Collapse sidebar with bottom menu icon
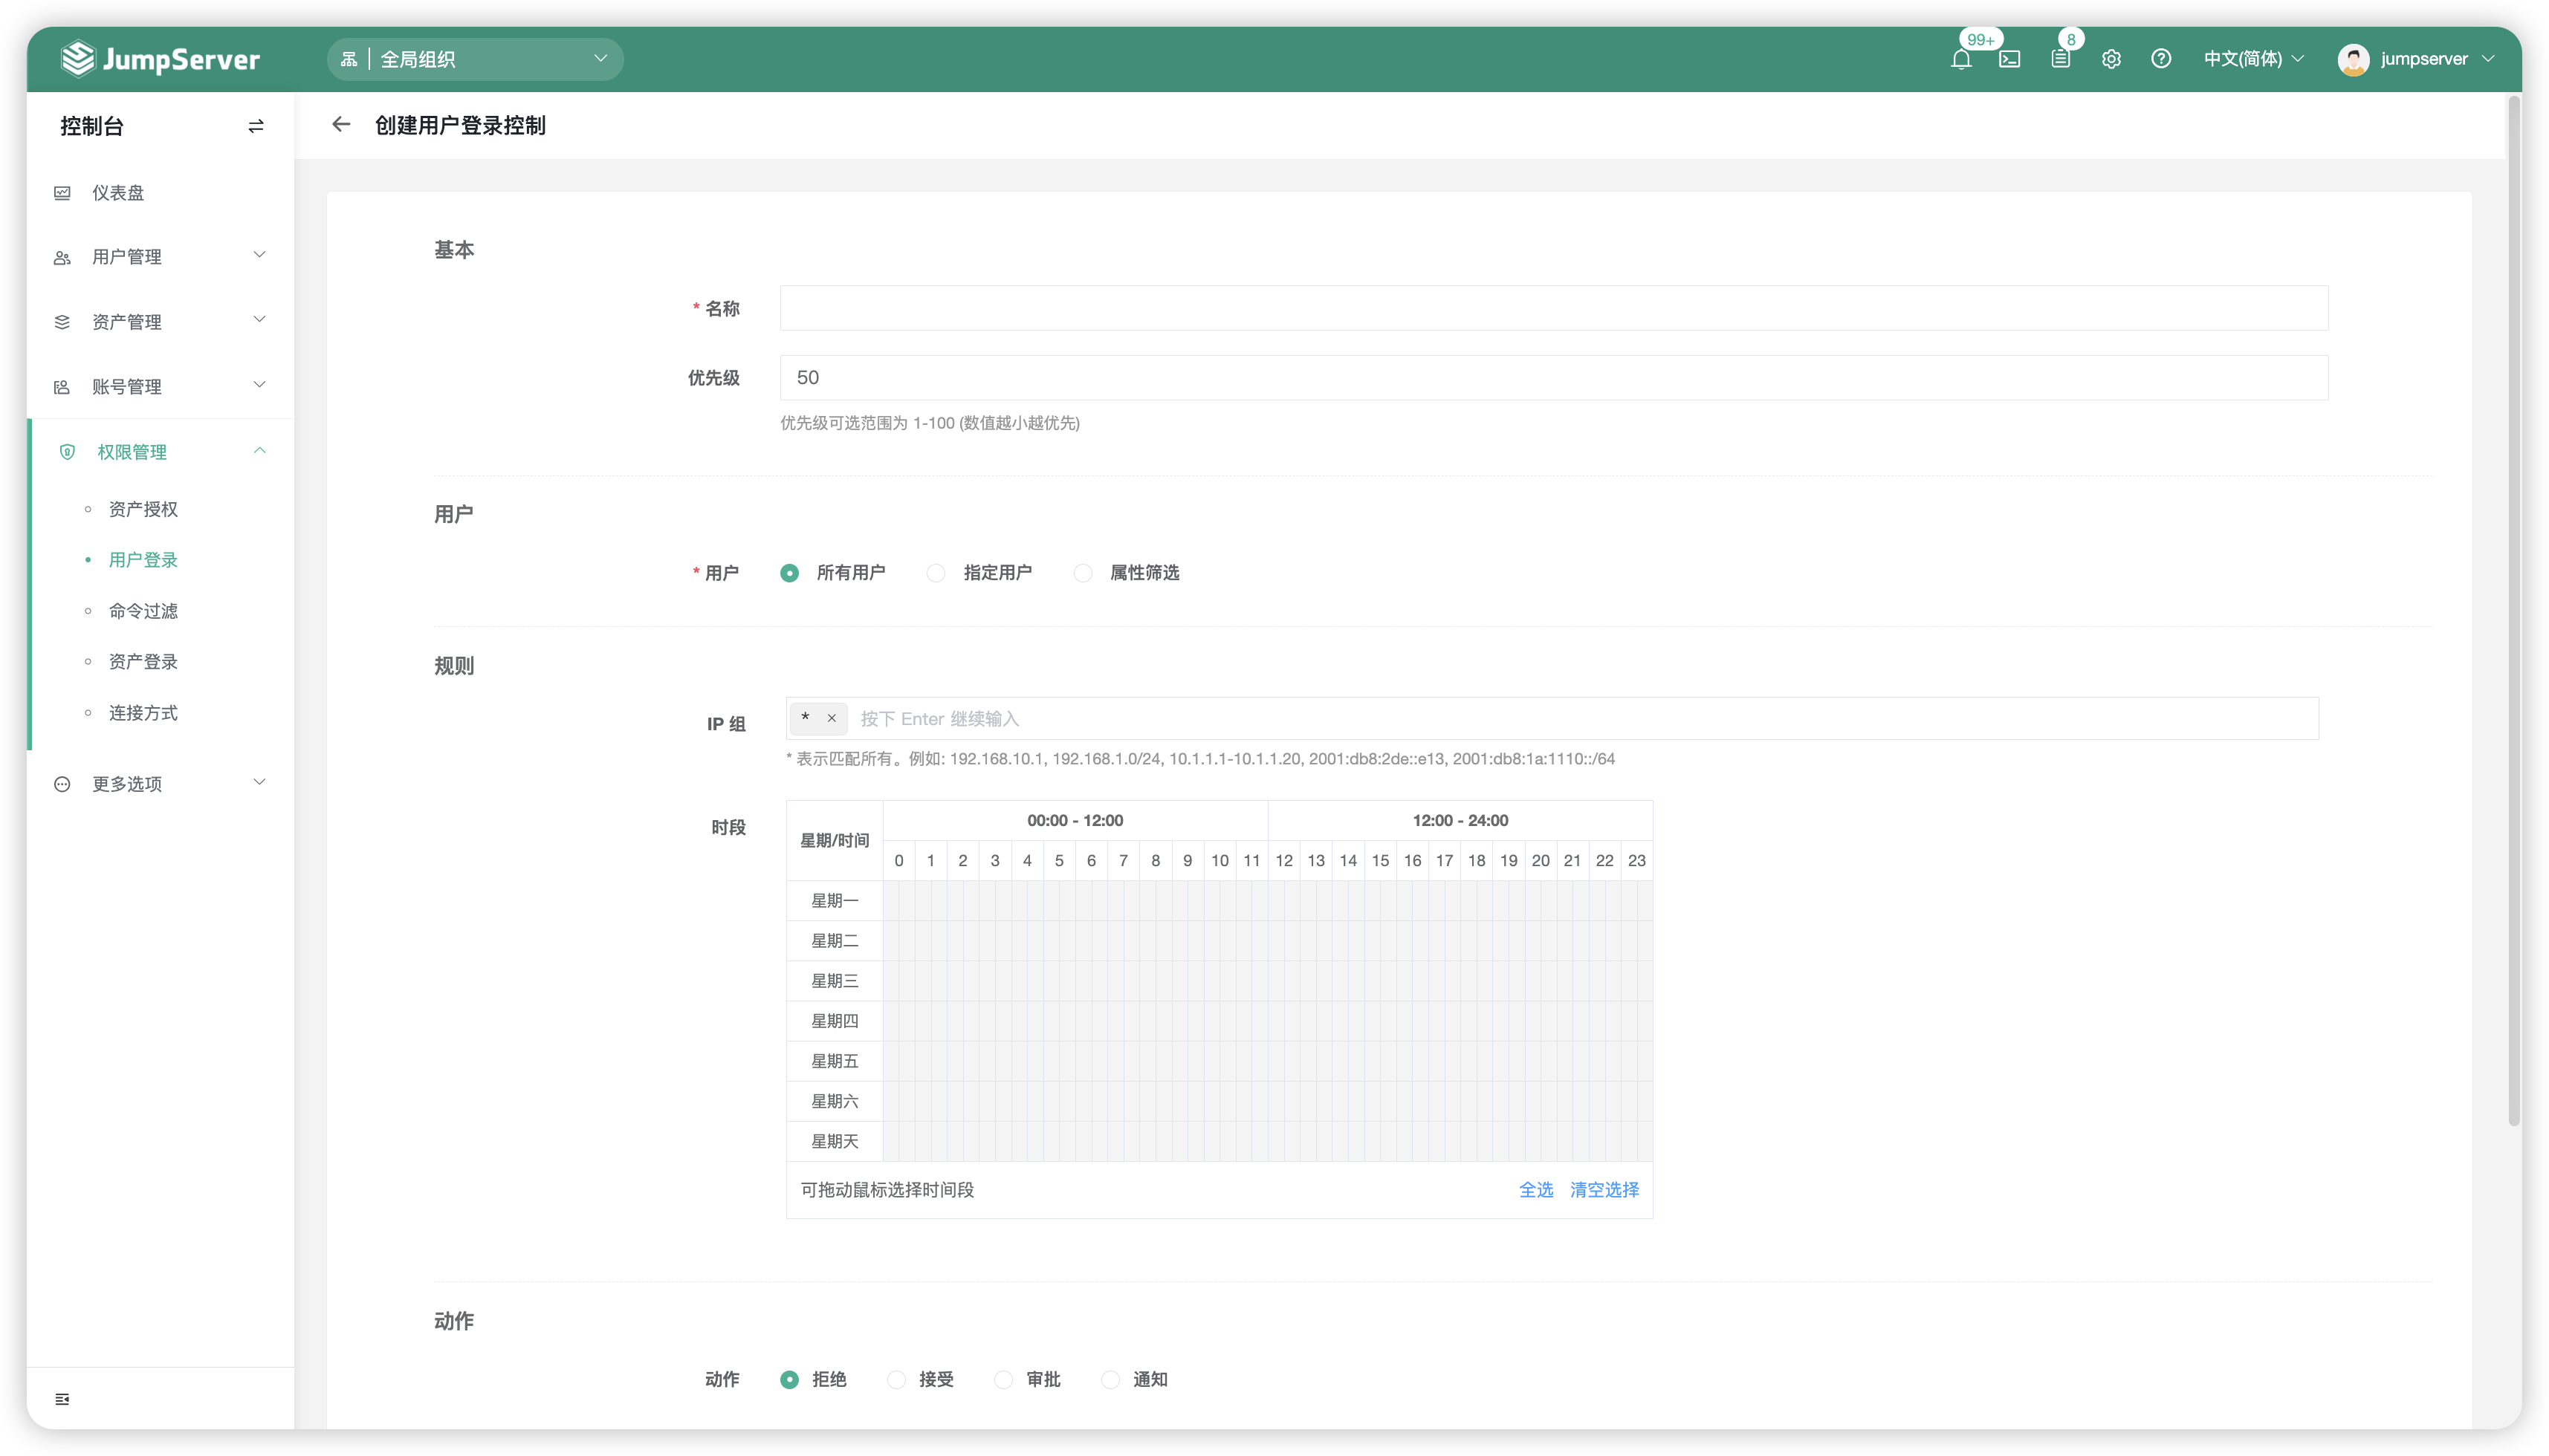Screen dimensions: 2549x1456 click(x=62, y=1399)
